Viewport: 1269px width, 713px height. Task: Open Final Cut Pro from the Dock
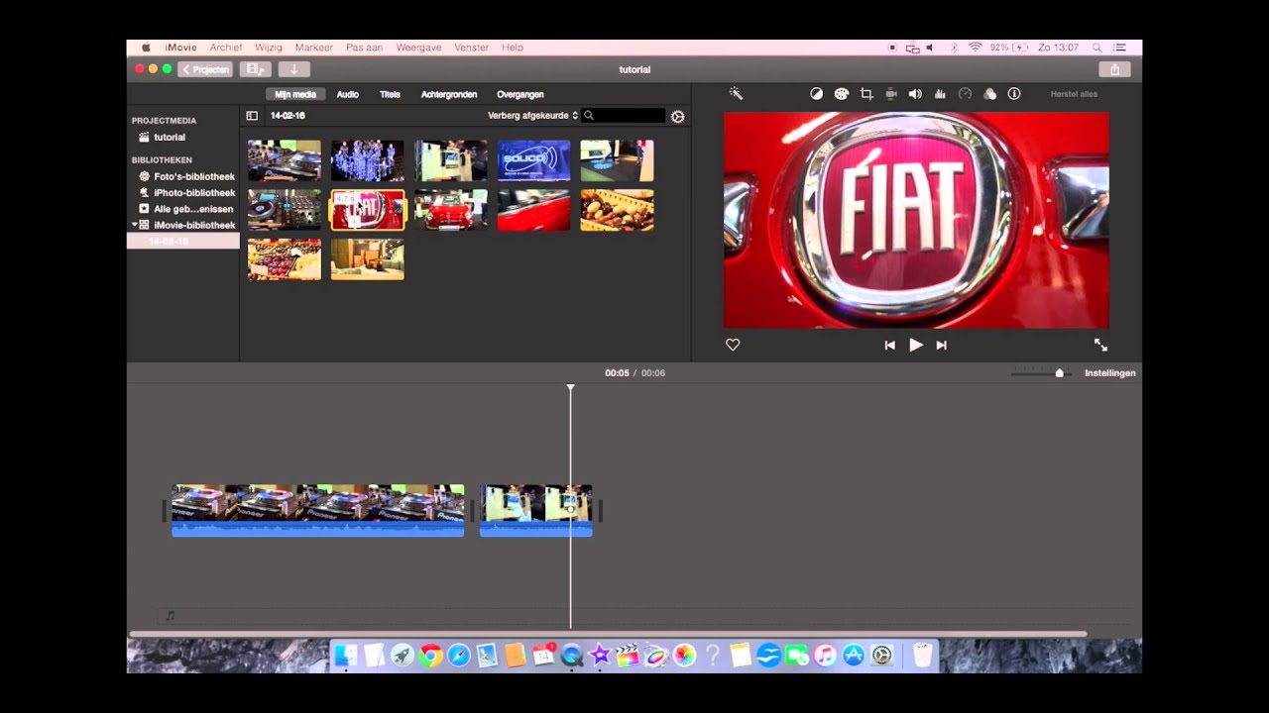click(627, 656)
